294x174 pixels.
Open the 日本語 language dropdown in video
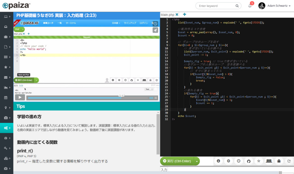tap(116, 23)
